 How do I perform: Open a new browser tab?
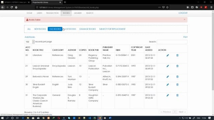[65, 2]
